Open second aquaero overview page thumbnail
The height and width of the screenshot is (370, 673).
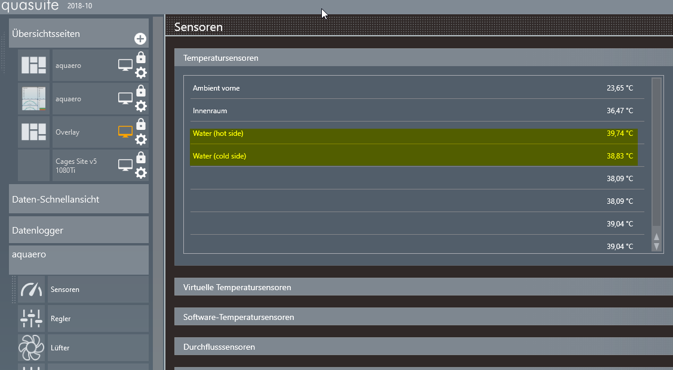(33, 99)
